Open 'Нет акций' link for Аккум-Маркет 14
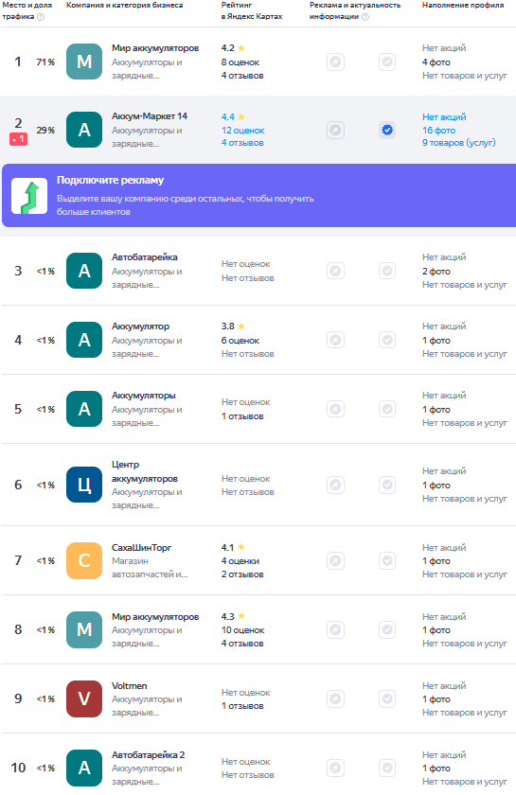516x795 pixels. coord(444,117)
